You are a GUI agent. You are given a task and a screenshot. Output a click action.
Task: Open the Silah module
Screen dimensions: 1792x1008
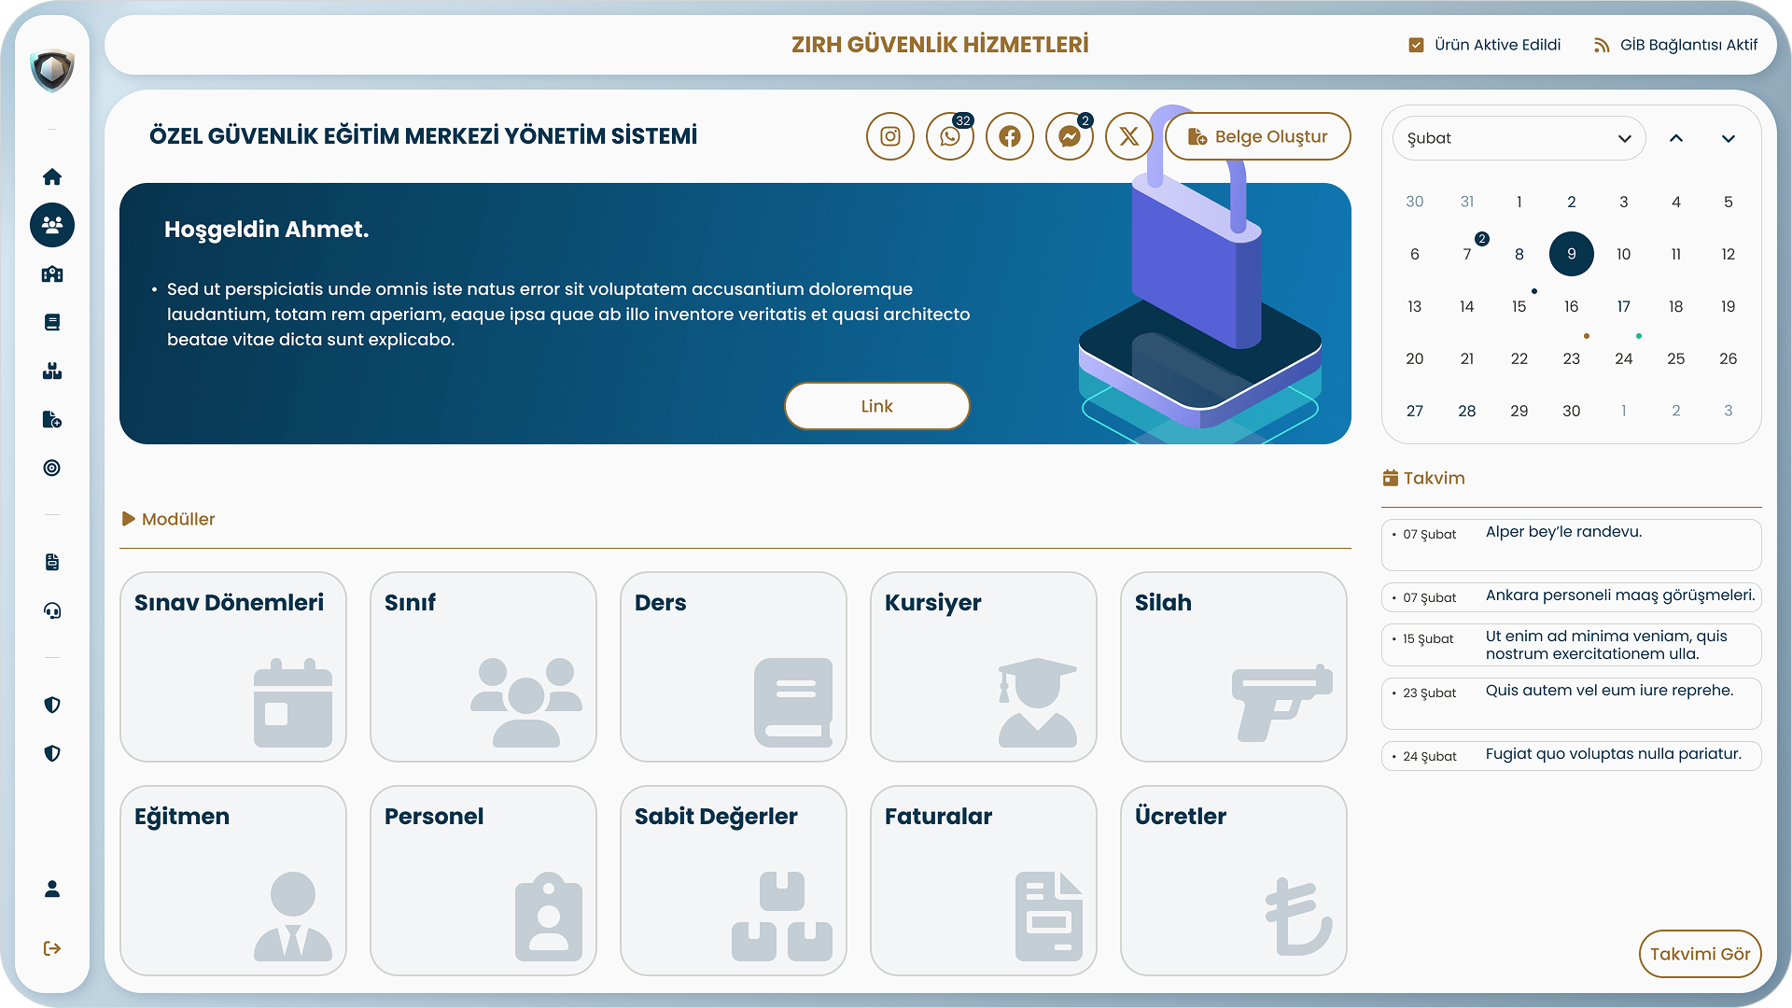1233,666
